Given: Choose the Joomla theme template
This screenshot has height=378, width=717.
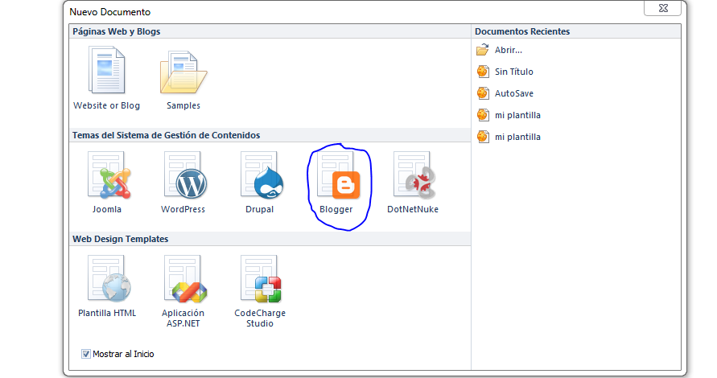Looking at the screenshot, I should (x=107, y=183).
